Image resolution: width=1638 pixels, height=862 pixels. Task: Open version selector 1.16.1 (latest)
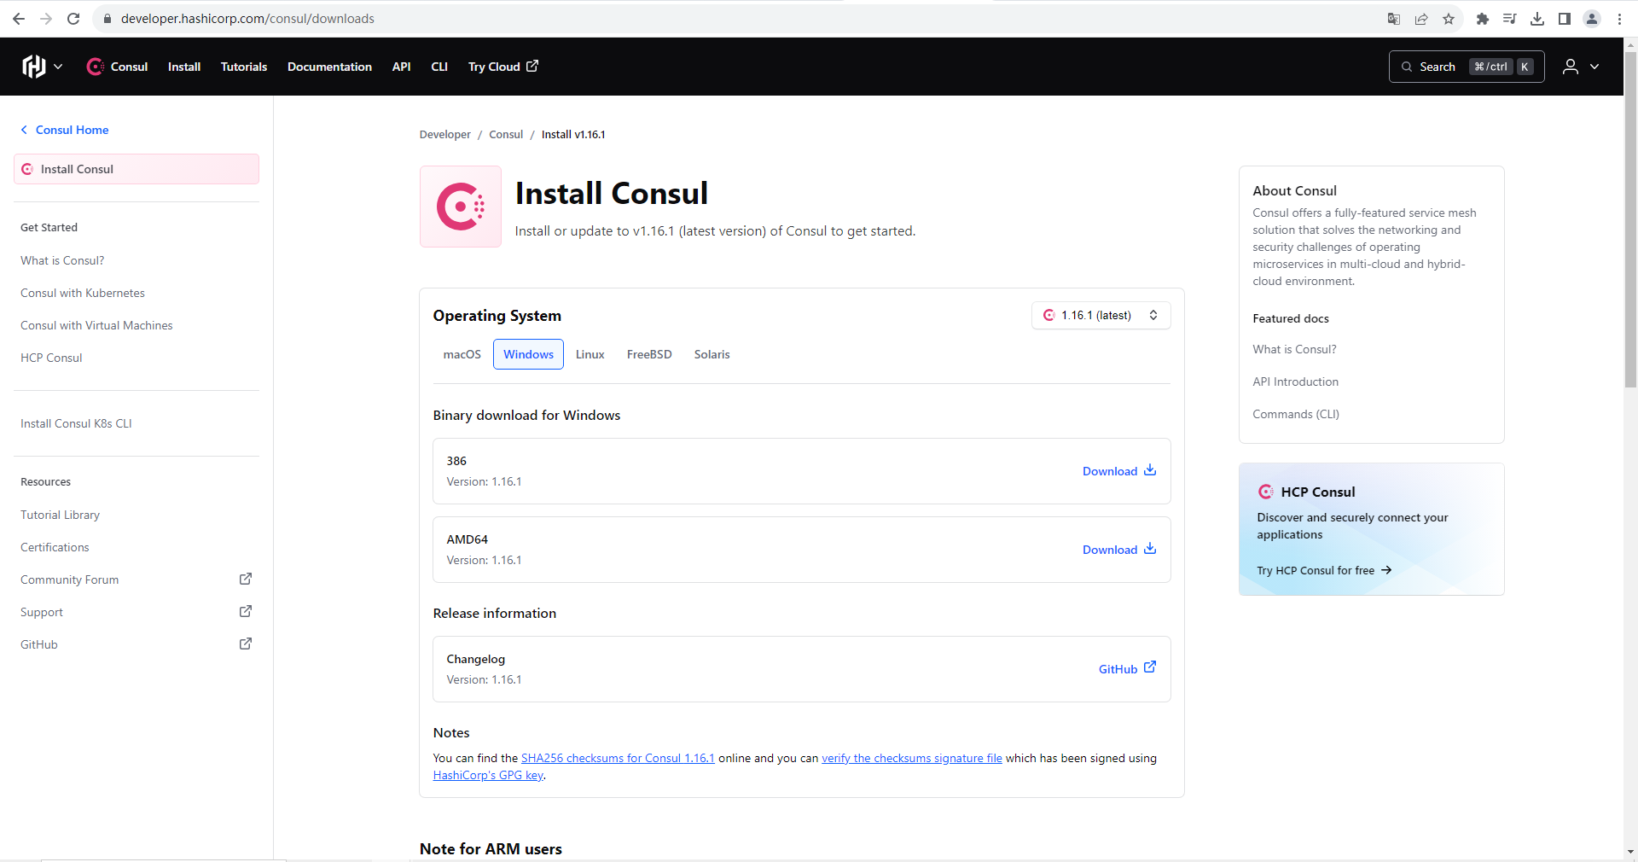pos(1101,315)
